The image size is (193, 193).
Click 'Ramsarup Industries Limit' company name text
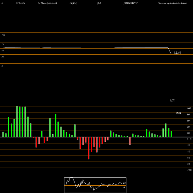click(x=172, y=3)
